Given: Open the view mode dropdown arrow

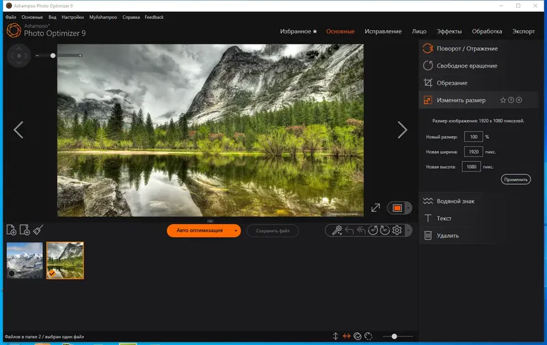Looking at the screenshot, I should (408, 208).
